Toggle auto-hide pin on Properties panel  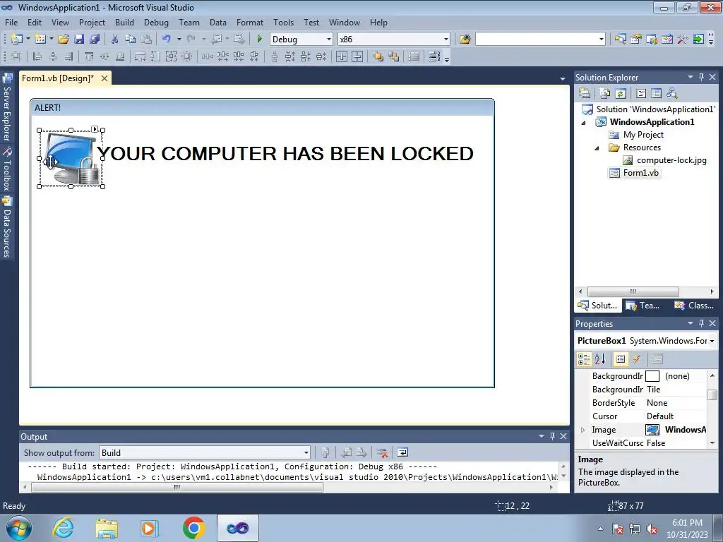pyautogui.click(x=701, y=323)
